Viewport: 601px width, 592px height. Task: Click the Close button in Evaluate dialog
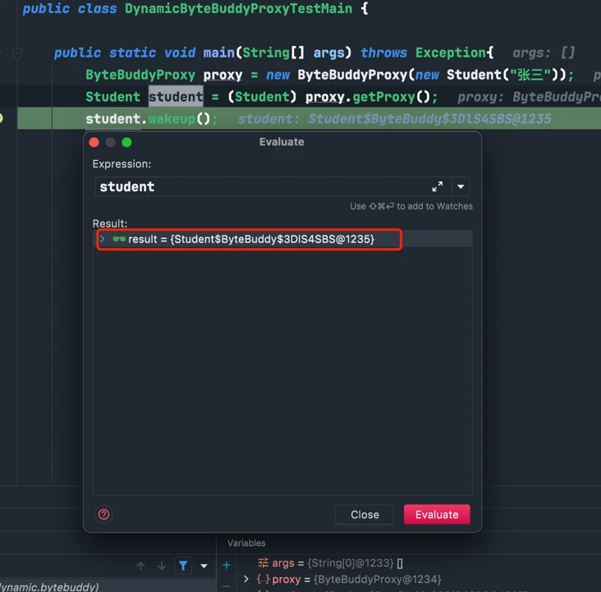[x=365, y=515]
